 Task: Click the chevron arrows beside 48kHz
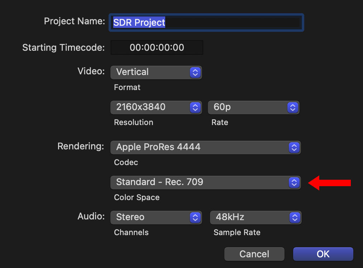pyautogui.click(x=295, y=217)
